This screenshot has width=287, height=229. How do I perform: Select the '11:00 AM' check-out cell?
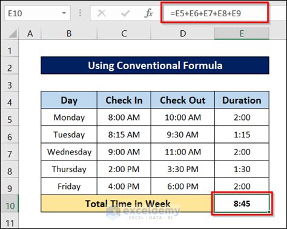point(183,152)
